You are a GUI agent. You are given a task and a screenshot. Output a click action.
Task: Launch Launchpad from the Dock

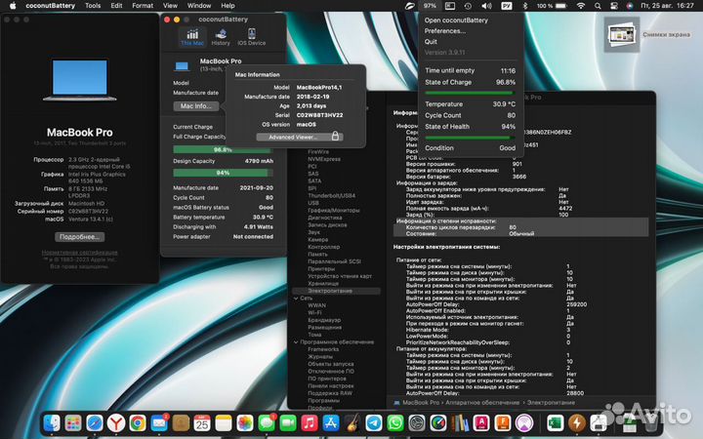click(x=73, y=422)
